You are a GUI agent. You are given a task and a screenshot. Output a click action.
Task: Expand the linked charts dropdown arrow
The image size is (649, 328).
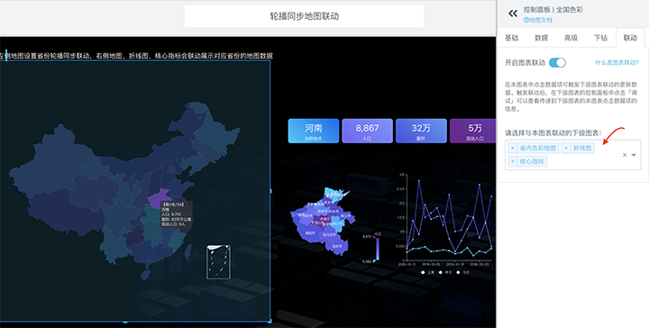click(x=634, y=155)
